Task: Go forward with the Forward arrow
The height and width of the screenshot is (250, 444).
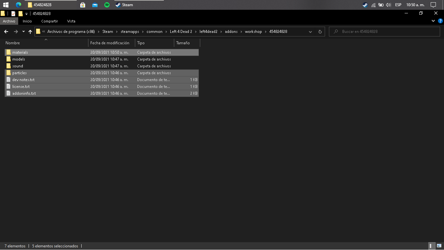Action: click(x=16, y=32)
